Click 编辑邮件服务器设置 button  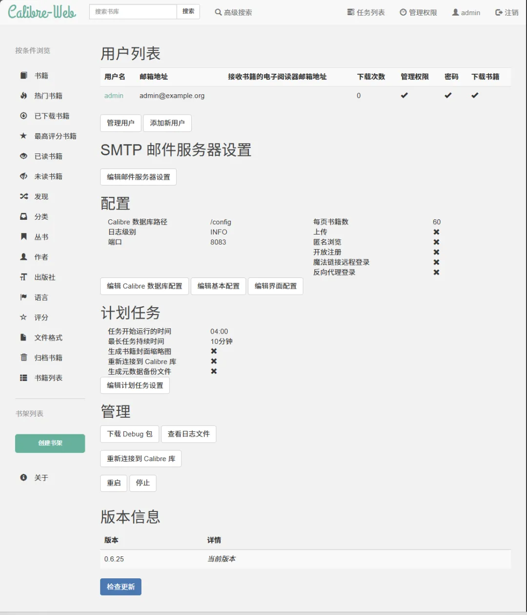[x=139, y=177]
